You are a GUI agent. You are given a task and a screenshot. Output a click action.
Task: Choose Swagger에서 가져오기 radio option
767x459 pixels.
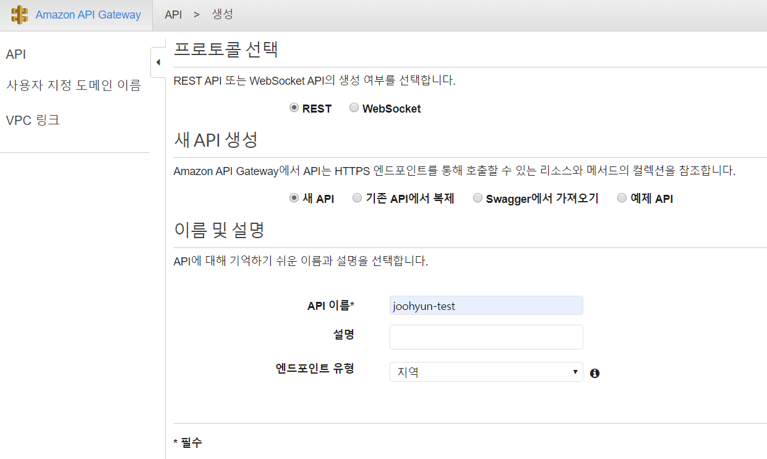point(478,198)
